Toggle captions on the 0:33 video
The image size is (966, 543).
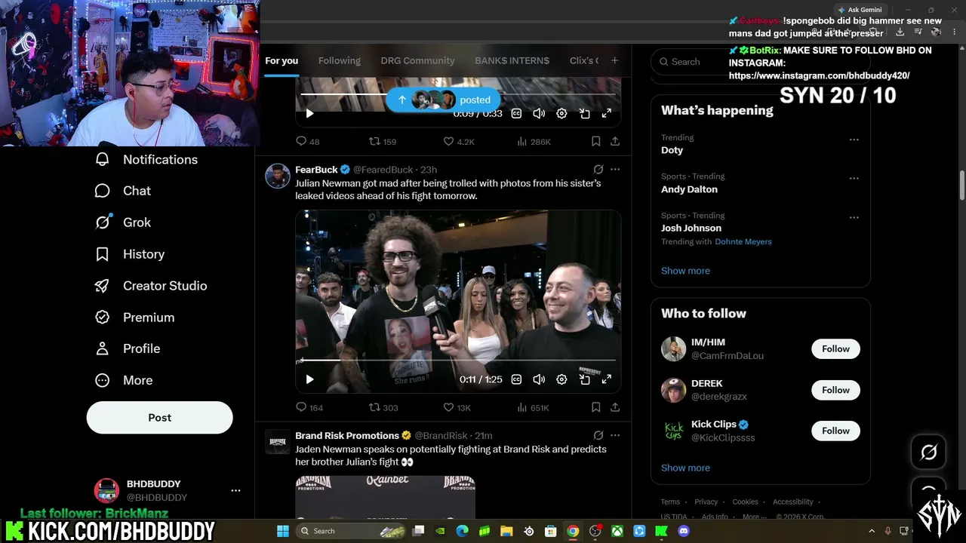click(516, 113)
